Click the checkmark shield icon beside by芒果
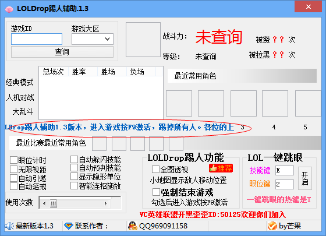The image size is (326, 236). point(272,226)
